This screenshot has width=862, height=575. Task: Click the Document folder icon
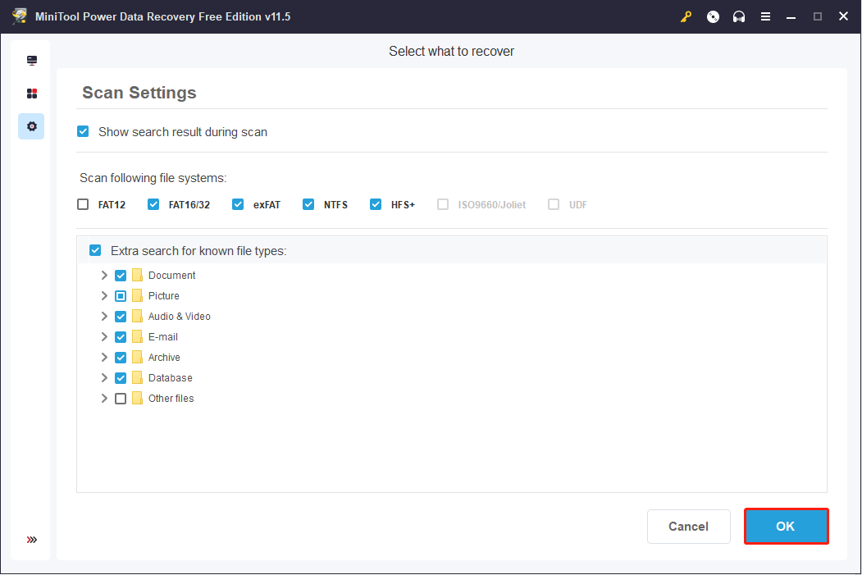coord(137,275)
